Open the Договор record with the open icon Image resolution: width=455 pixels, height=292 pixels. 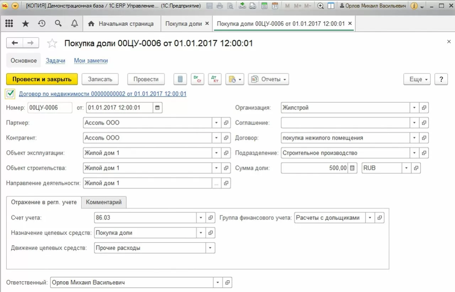point(424,138)
